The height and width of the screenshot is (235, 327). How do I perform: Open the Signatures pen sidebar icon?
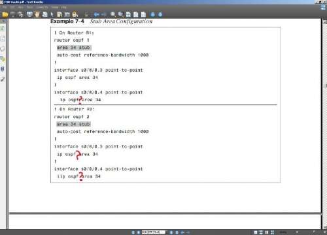coord(3,80)
